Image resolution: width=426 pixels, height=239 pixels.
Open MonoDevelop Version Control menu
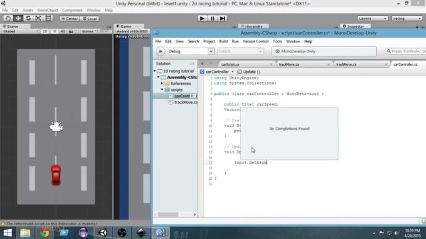[x=256, y=41]
